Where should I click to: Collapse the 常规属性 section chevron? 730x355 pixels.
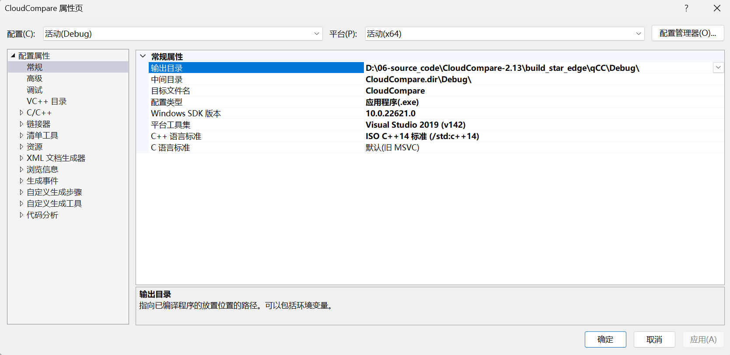tap(143, 56)
